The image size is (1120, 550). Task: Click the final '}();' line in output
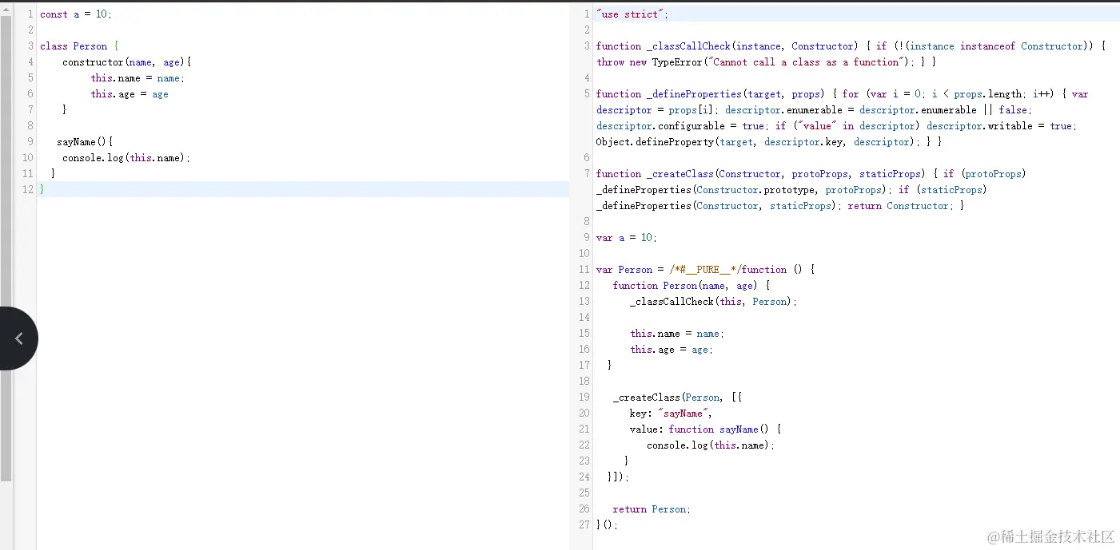[607, 525]
